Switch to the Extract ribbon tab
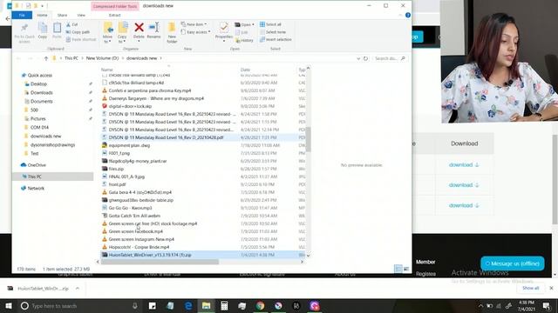The height and width of the screenshot is (313, 558). click(x=114, y=16)
